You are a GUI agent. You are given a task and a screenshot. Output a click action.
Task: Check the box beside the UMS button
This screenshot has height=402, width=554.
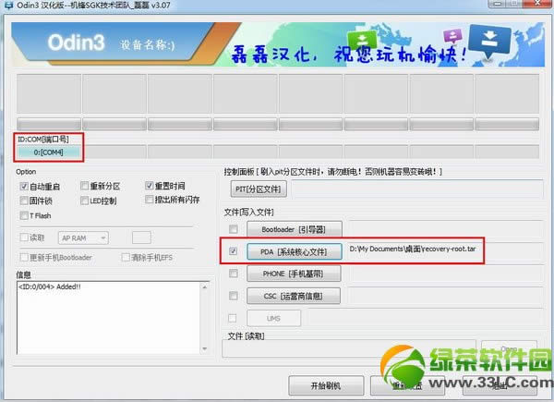232,318
